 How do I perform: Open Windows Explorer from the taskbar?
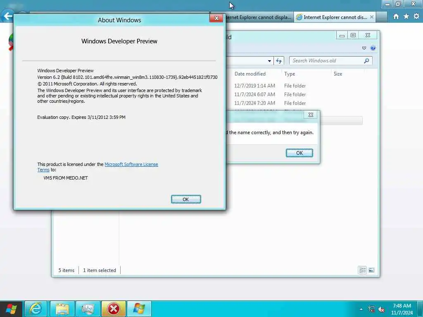coord(62,309)
